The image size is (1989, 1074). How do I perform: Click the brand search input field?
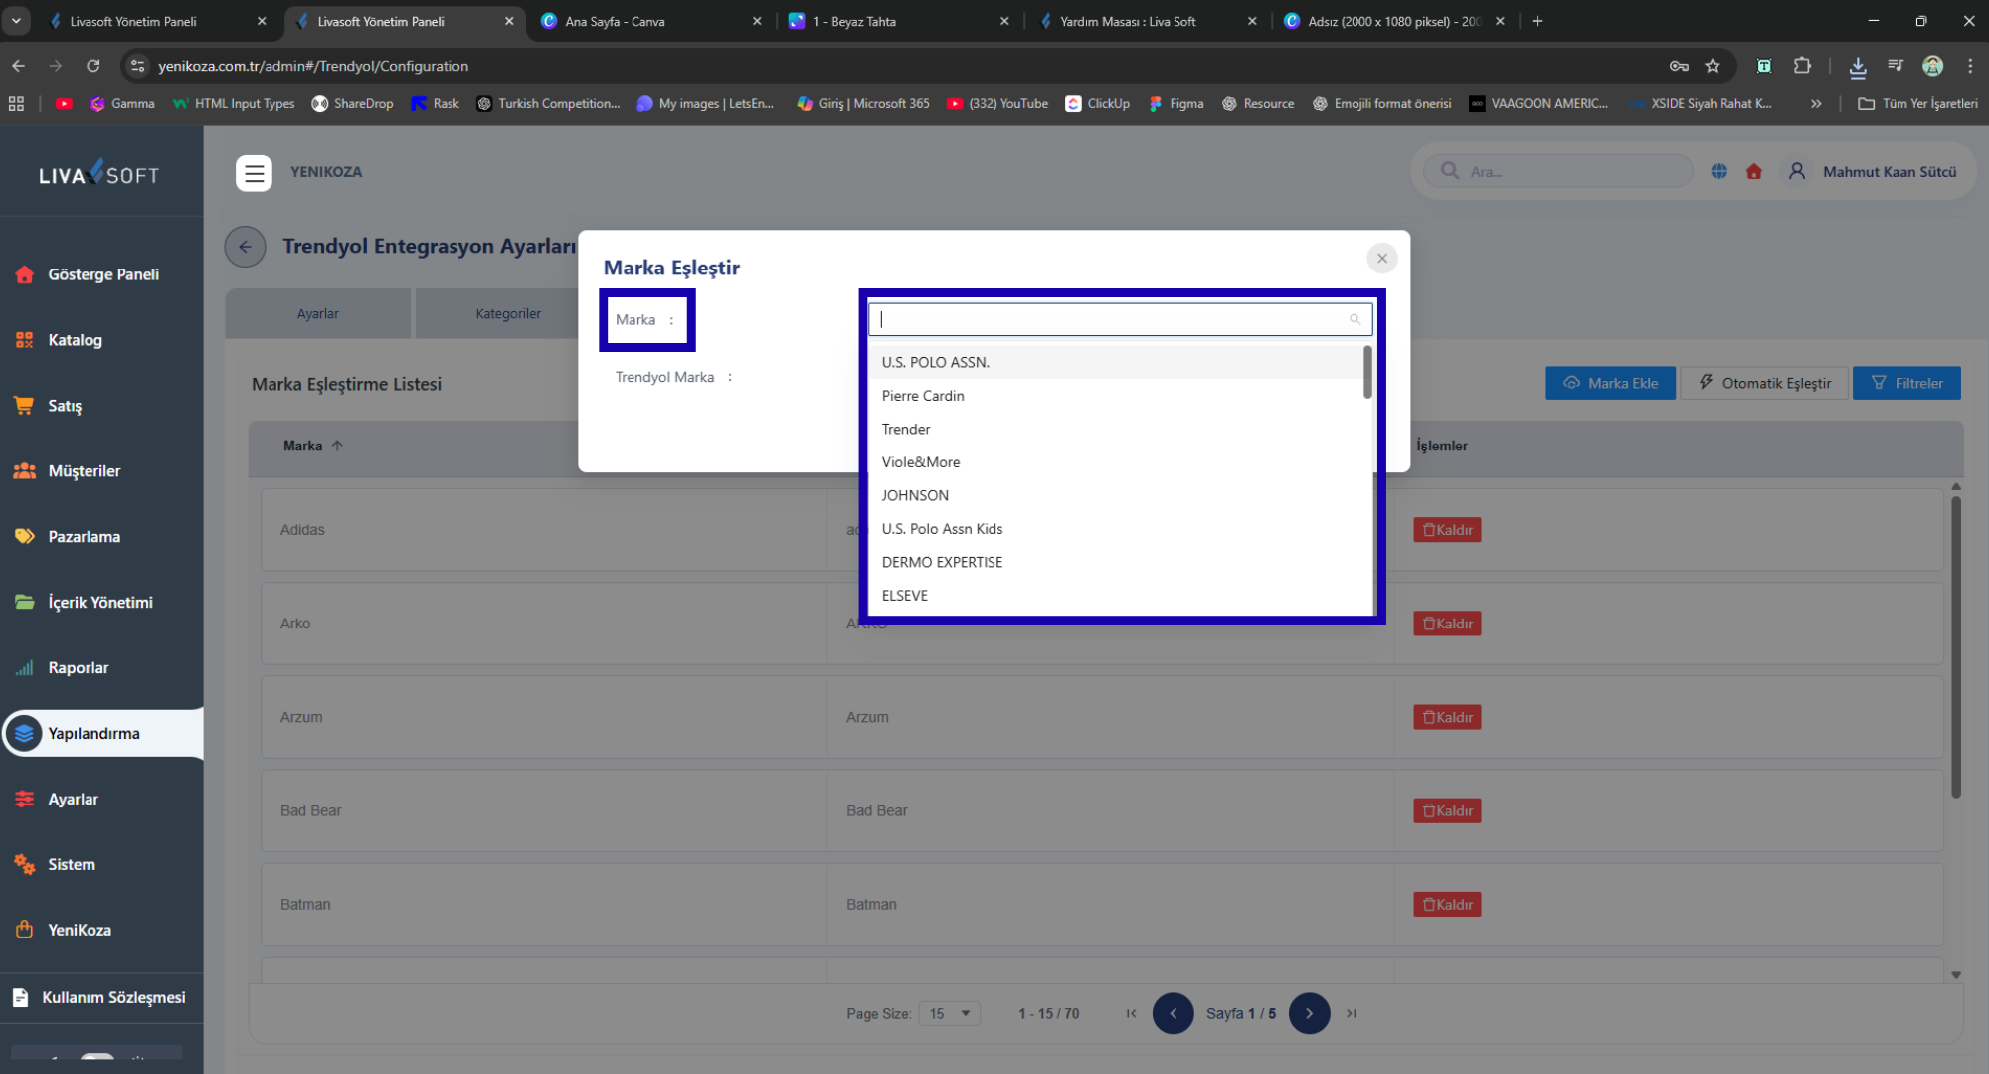point(1109,319)
